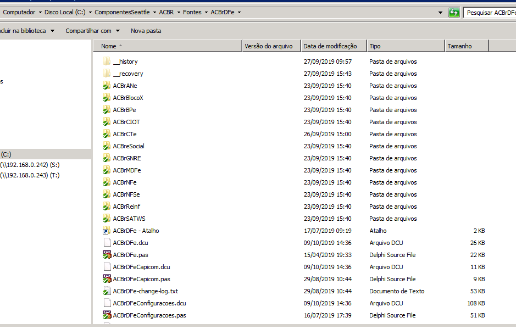The height and width of the screenshot is (329, 516).
Task: Open the 'Incluir na biblioteca' dropdown
Action: tap(27, 31)
